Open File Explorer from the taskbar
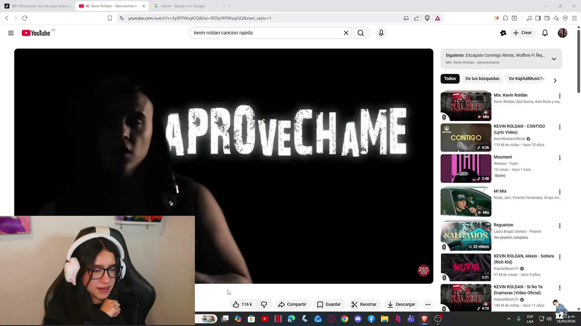The height and width of the screenshot is (326, 581). [384, 319]
